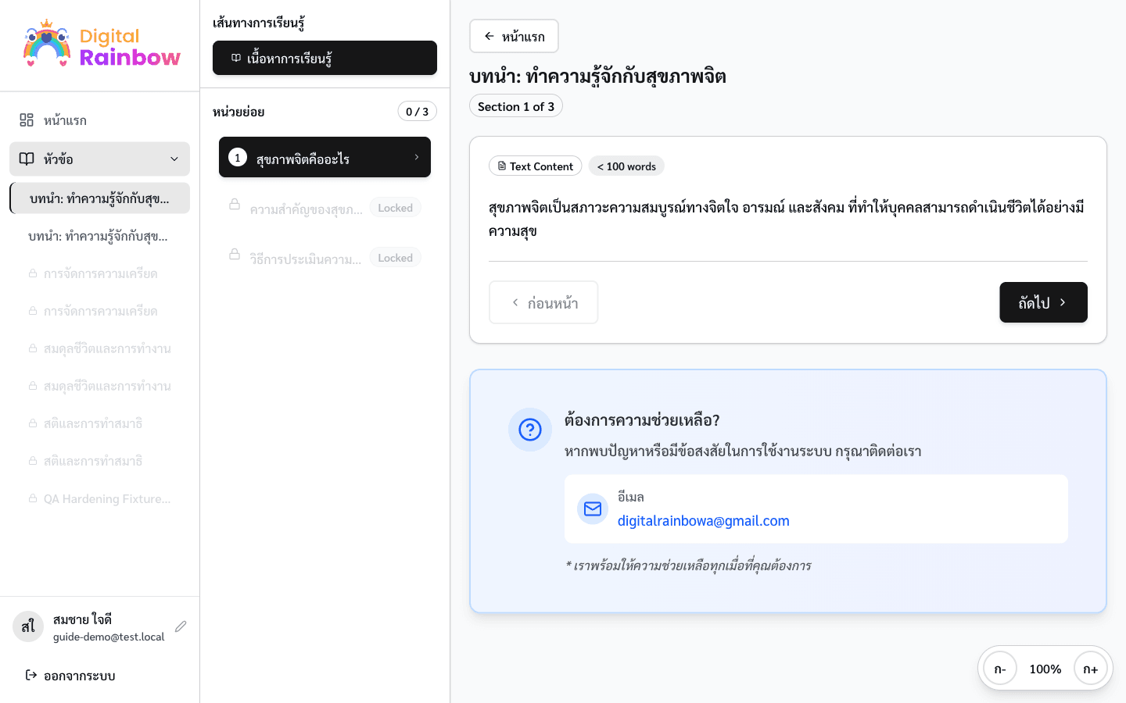Click the Text Content tag

coord(535,166)
